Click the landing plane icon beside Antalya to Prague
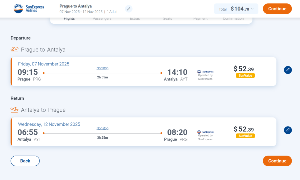The image size is (300, 180). coord(14,110)
